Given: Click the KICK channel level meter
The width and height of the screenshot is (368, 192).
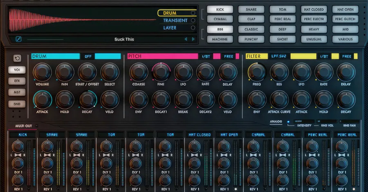Looking at the screenshot, I should (x=29, y=163).
